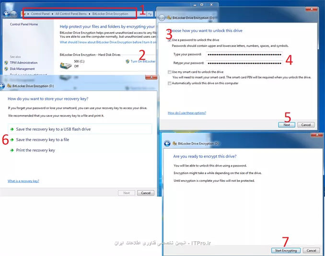This screenshot has width=325, height=256.
Task: Click the BitLocker key icon in recovery key dialog
Action: pos(9,86)
